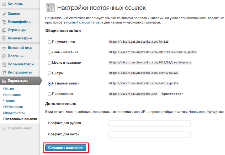Click the base URL before custom field
Viewport: 225px width, 155px height.
pyautogui.click(x=133, y=94)
